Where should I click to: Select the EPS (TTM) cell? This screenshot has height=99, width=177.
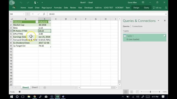tap(26, 34)
